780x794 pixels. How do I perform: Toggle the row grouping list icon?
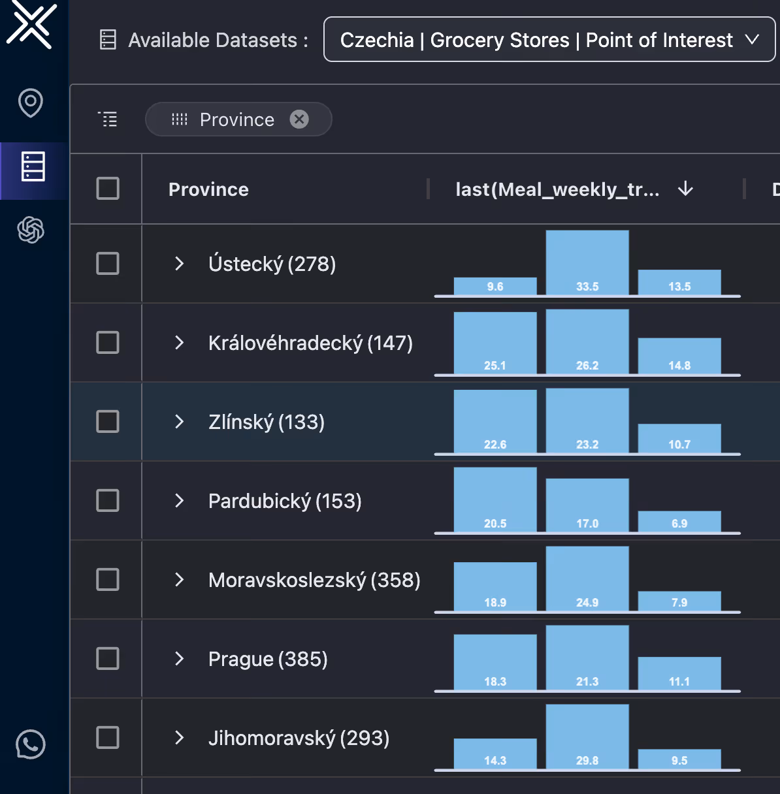pyautogui.click(x=108, y=119)
